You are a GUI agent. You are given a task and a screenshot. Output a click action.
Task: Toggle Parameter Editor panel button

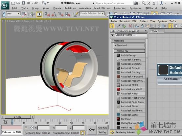pos(176,26)
